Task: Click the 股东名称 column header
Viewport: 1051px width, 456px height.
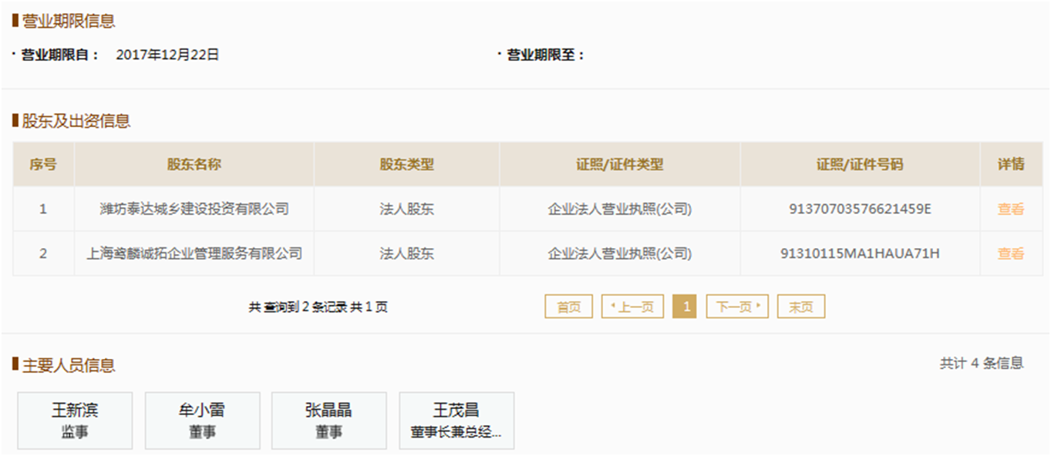Action: tap(194, 164)
